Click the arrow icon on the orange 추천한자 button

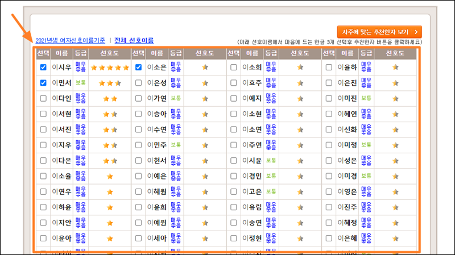[416, 32]
